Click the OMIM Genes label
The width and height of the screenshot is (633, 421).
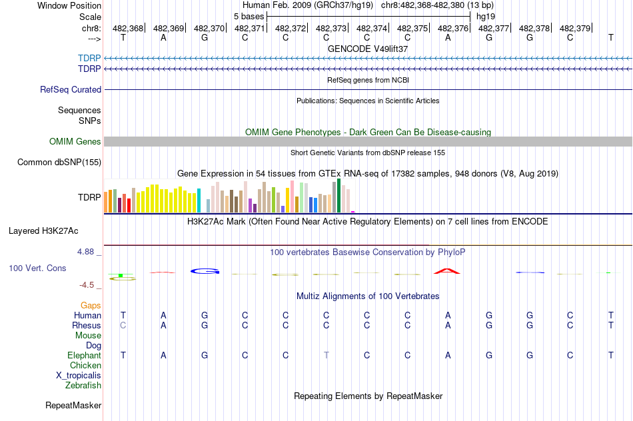tap(75, 142)
